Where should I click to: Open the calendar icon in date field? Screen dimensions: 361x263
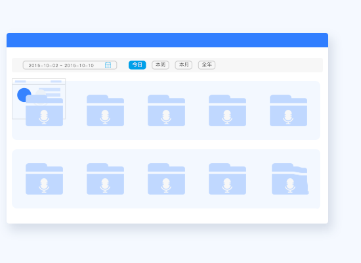click(x=108, y=65)
